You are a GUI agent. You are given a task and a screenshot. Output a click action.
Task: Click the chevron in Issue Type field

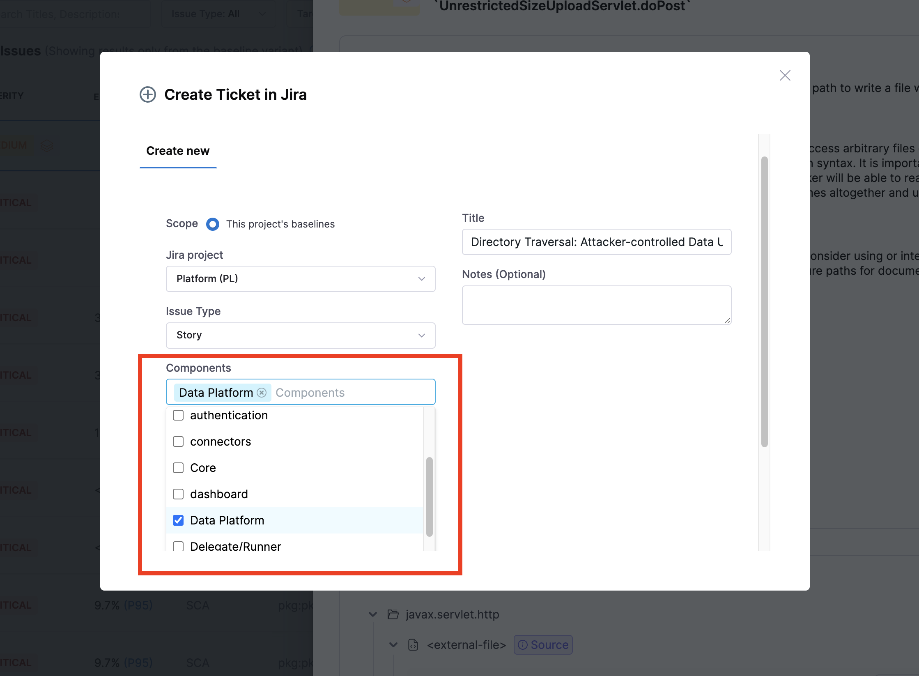421,336
